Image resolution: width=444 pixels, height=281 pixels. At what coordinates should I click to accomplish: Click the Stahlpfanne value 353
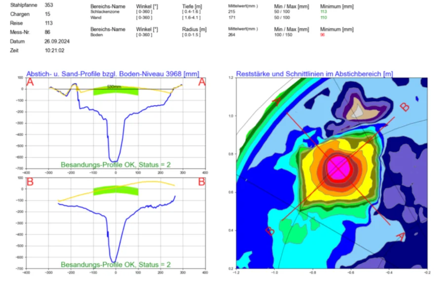point(49,5)
